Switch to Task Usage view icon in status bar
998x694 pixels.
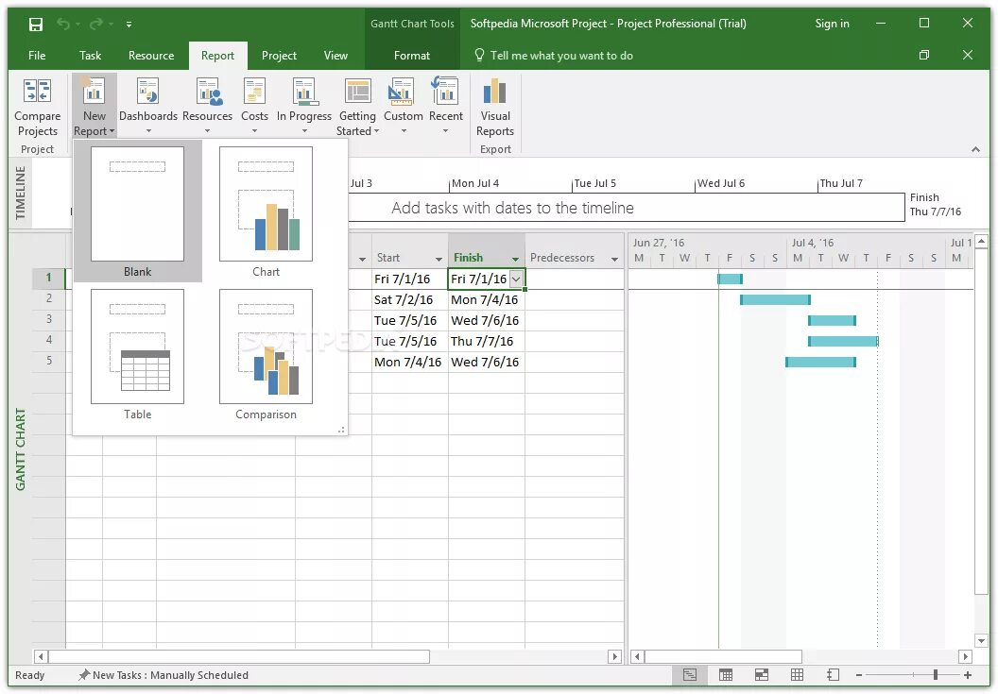click(x=726, y=675)
